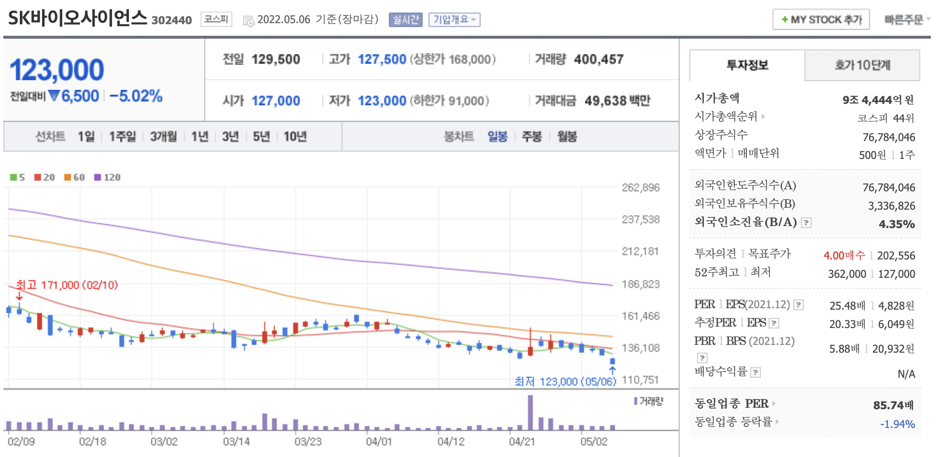Click the 거래량 volume legend marker
942x457 pixels.
pos(636,401)
